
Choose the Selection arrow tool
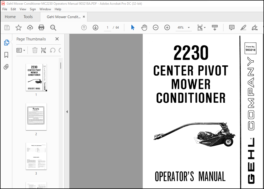(x=133, y=27)
